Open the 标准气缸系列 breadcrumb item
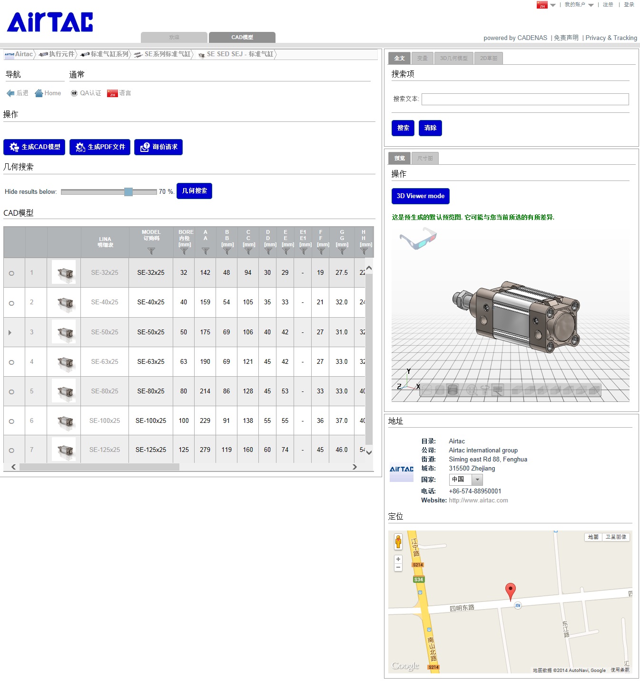Viewport: 640px width, 681px height. [x=105, y=54]
